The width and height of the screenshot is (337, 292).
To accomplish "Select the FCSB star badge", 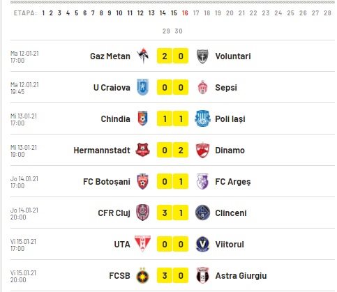I will click(x=142, y=275).
